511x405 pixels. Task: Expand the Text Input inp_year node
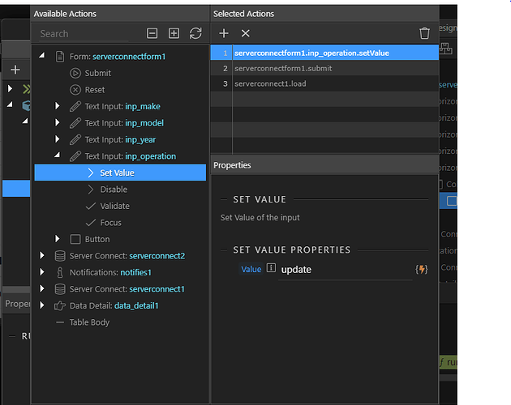click(58, 139)
